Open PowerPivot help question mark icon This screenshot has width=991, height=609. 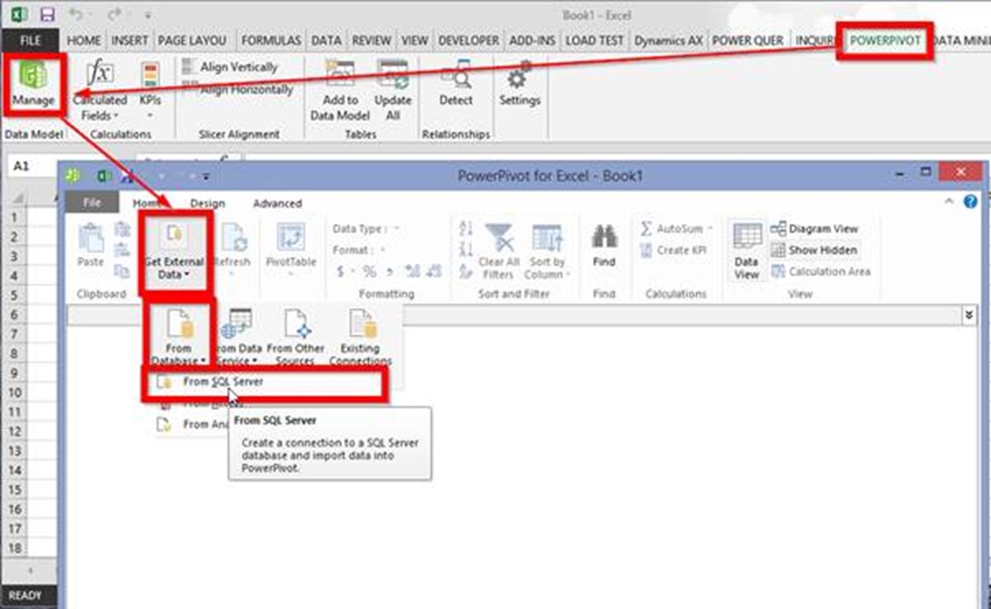point(970,201)
